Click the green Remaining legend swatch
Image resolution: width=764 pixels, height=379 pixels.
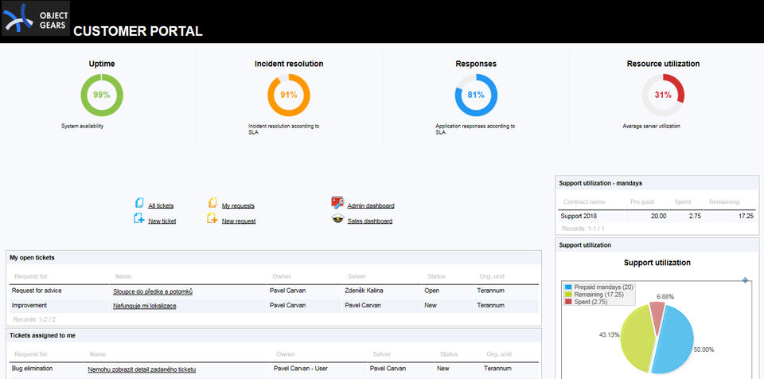click(568, 295)
